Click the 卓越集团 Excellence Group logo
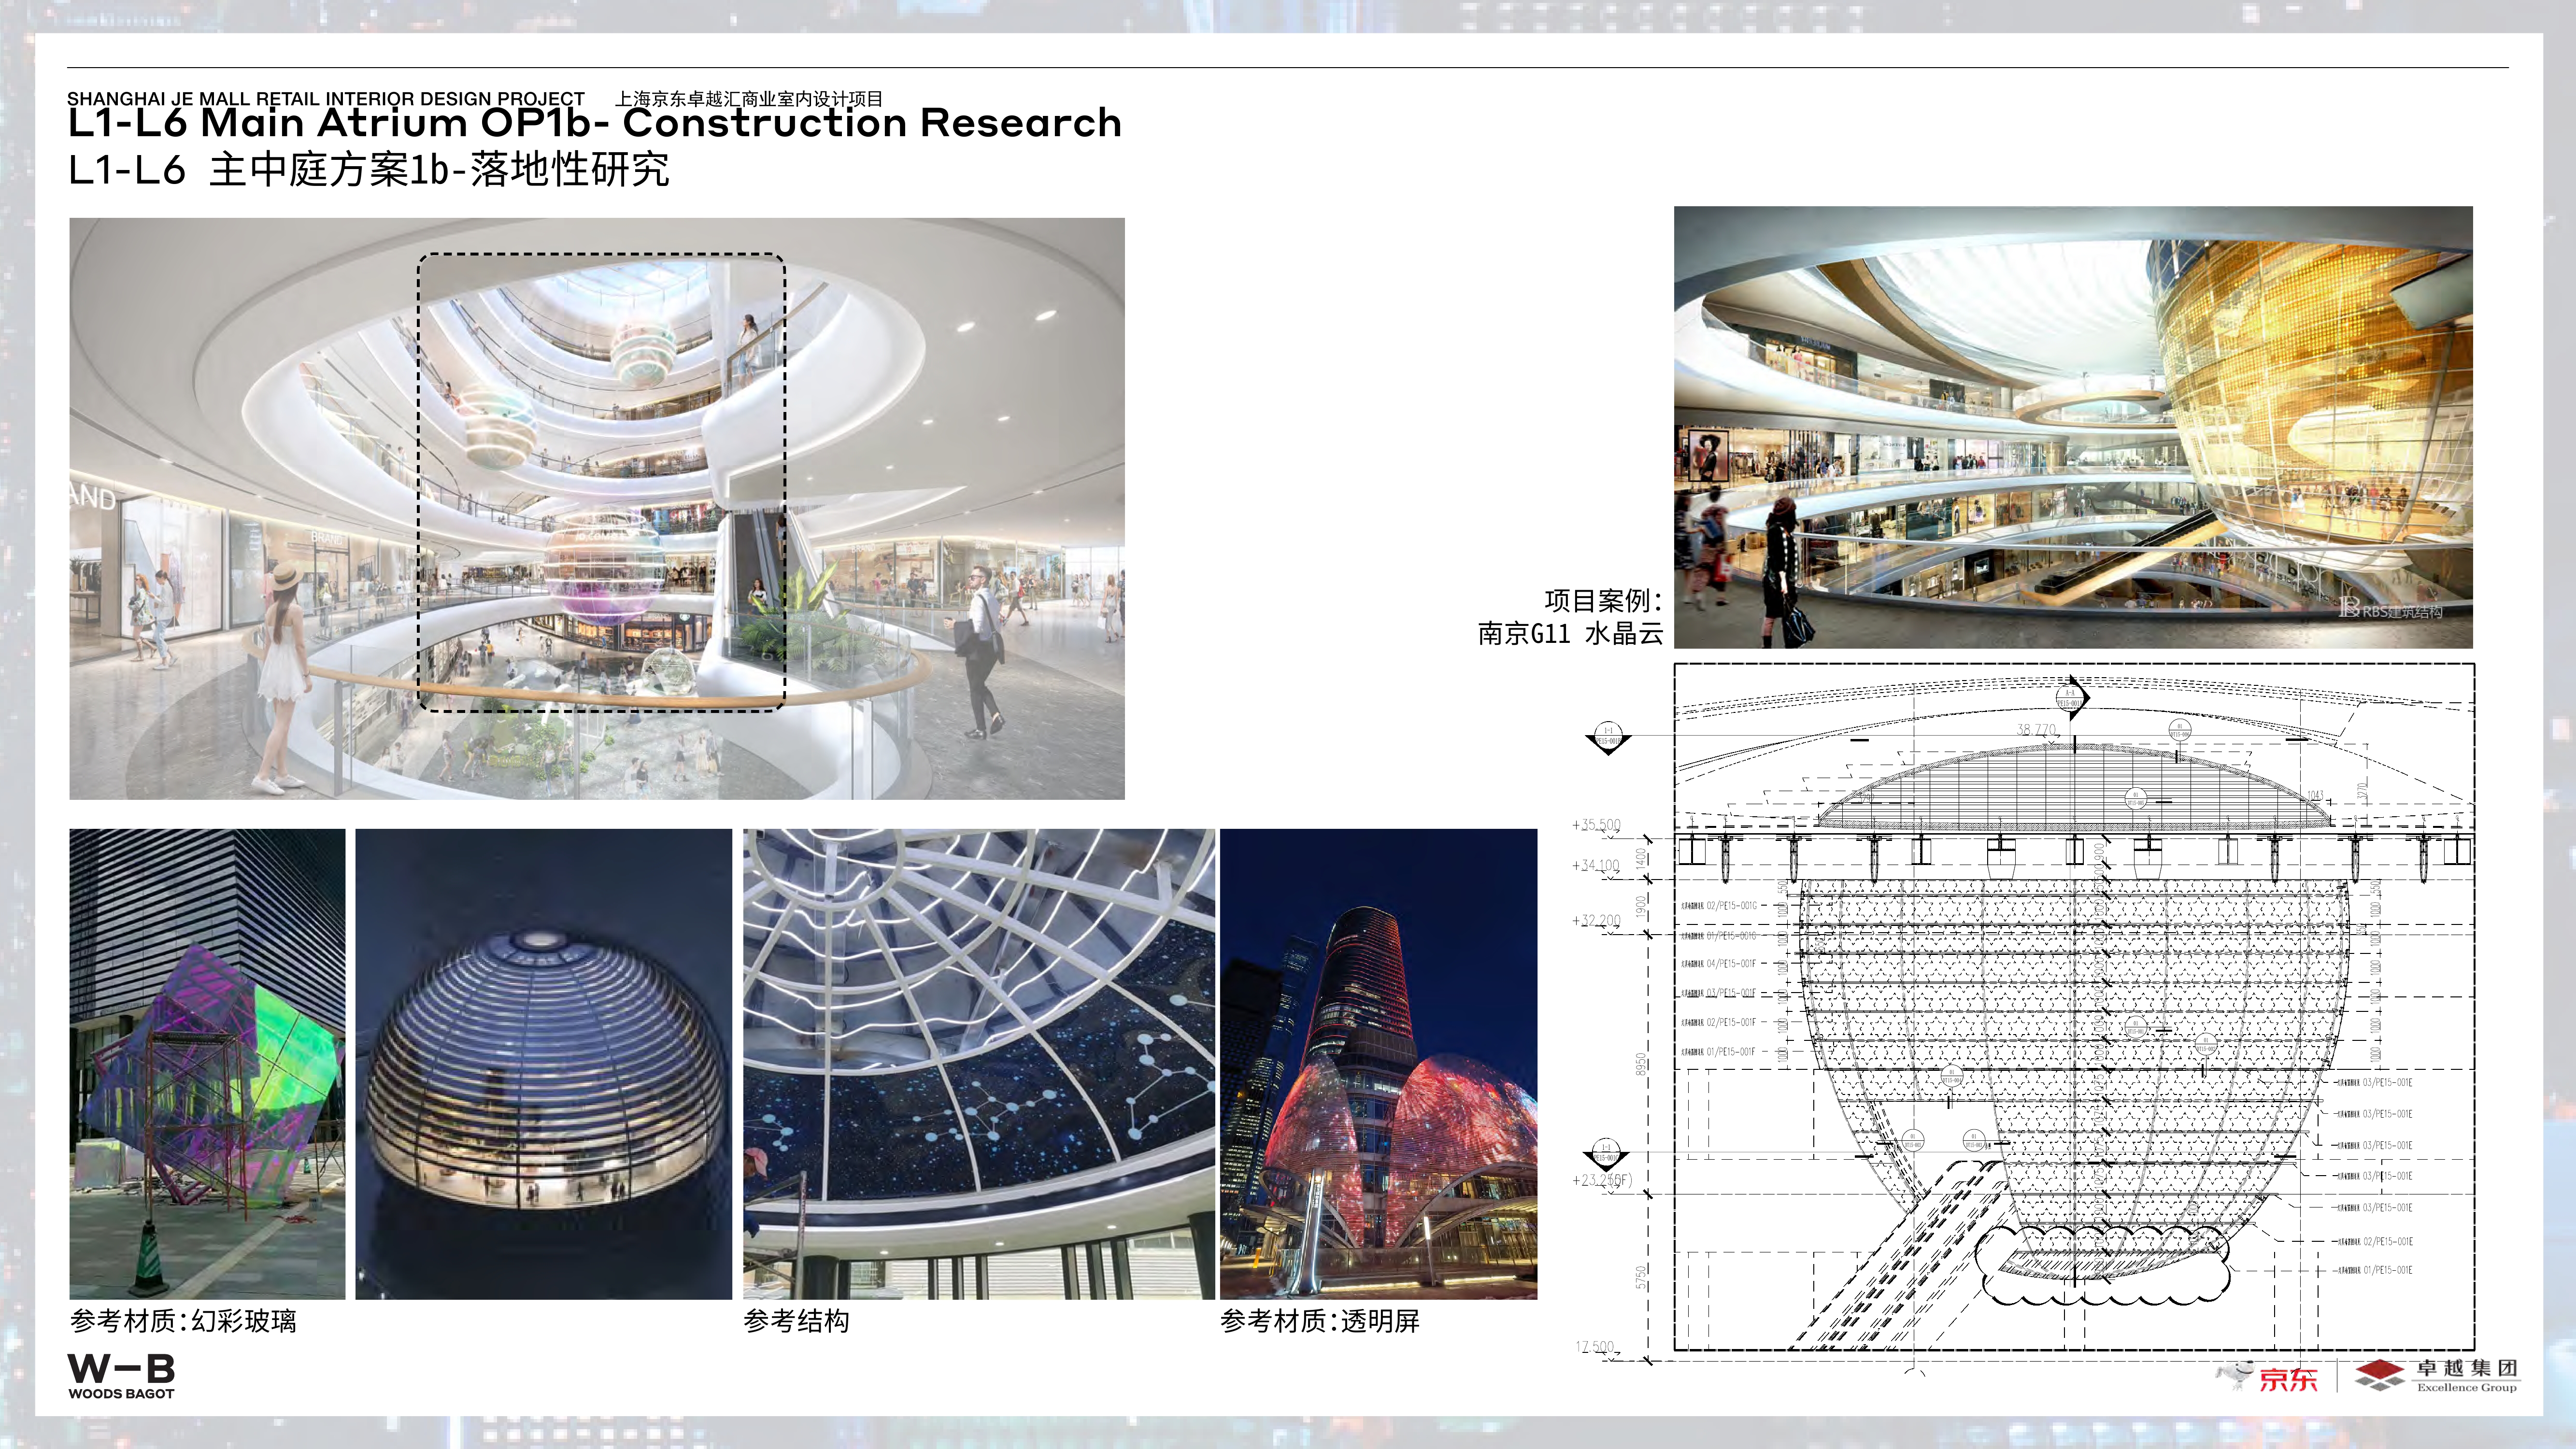Viewport: 2576px width, 1449px height. [2436, 1375]
